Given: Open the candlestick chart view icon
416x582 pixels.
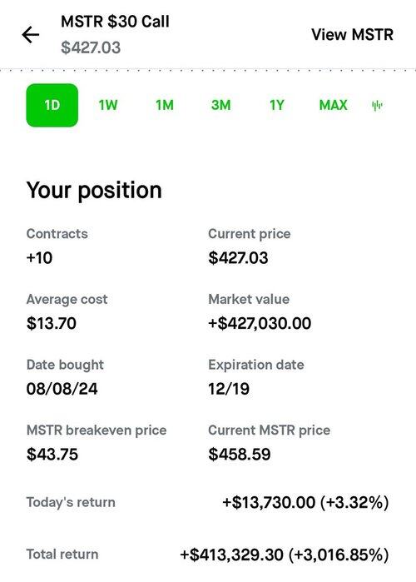Looking at the screenshot, I should click(x=377, y=106).
